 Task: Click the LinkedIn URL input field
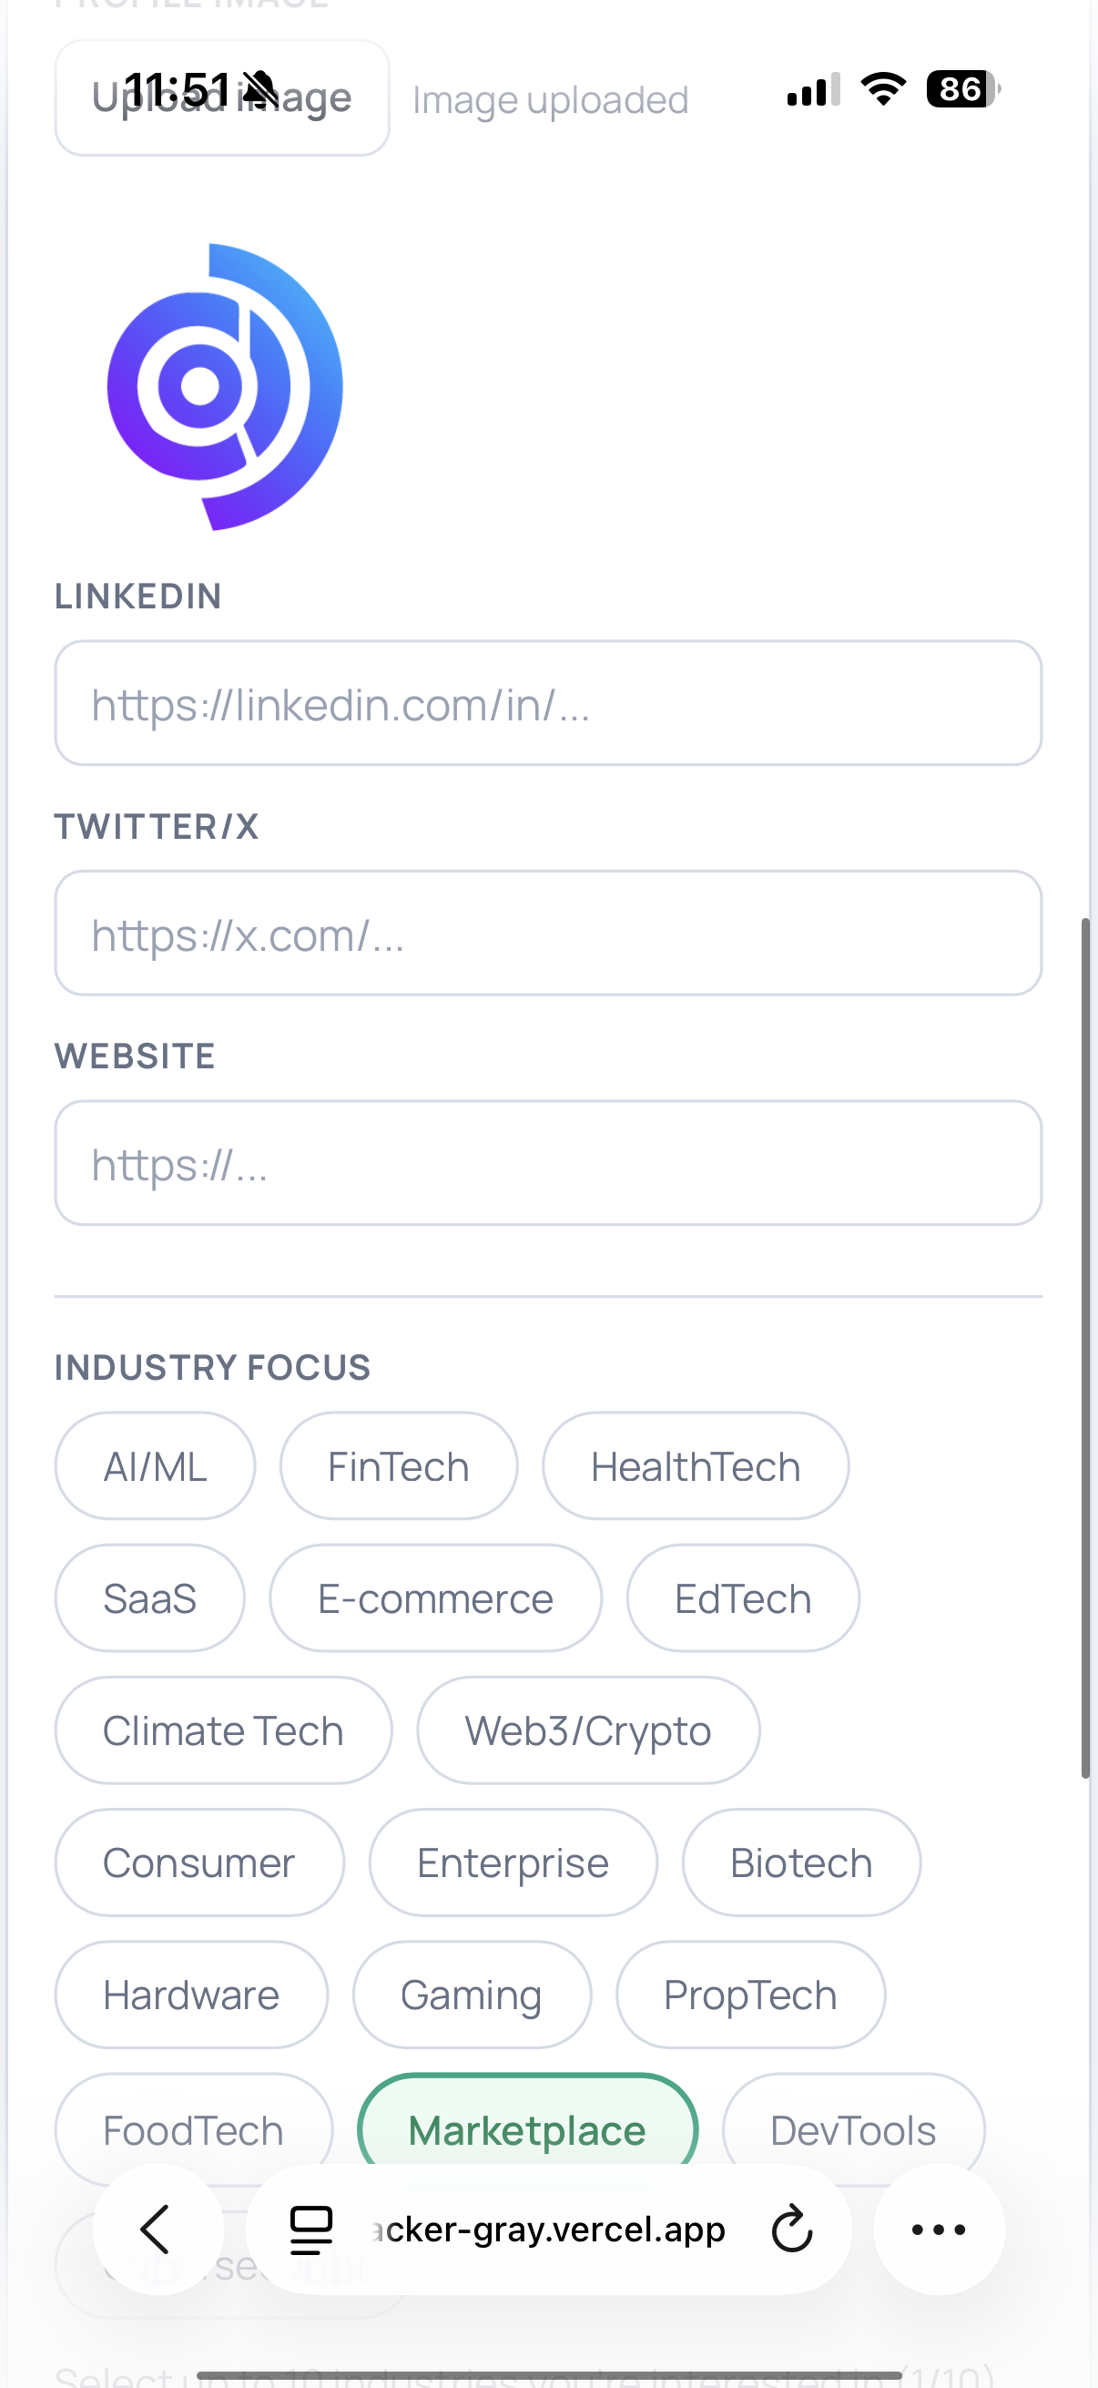547,703
